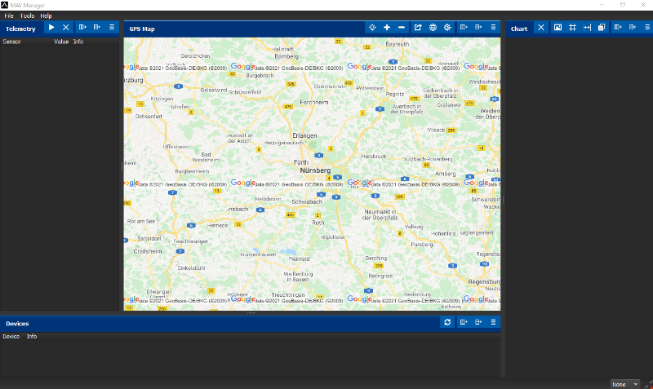653x389 pixels.
Task: Sort telemetry by Sensor column header
Action: click(11, 42)
